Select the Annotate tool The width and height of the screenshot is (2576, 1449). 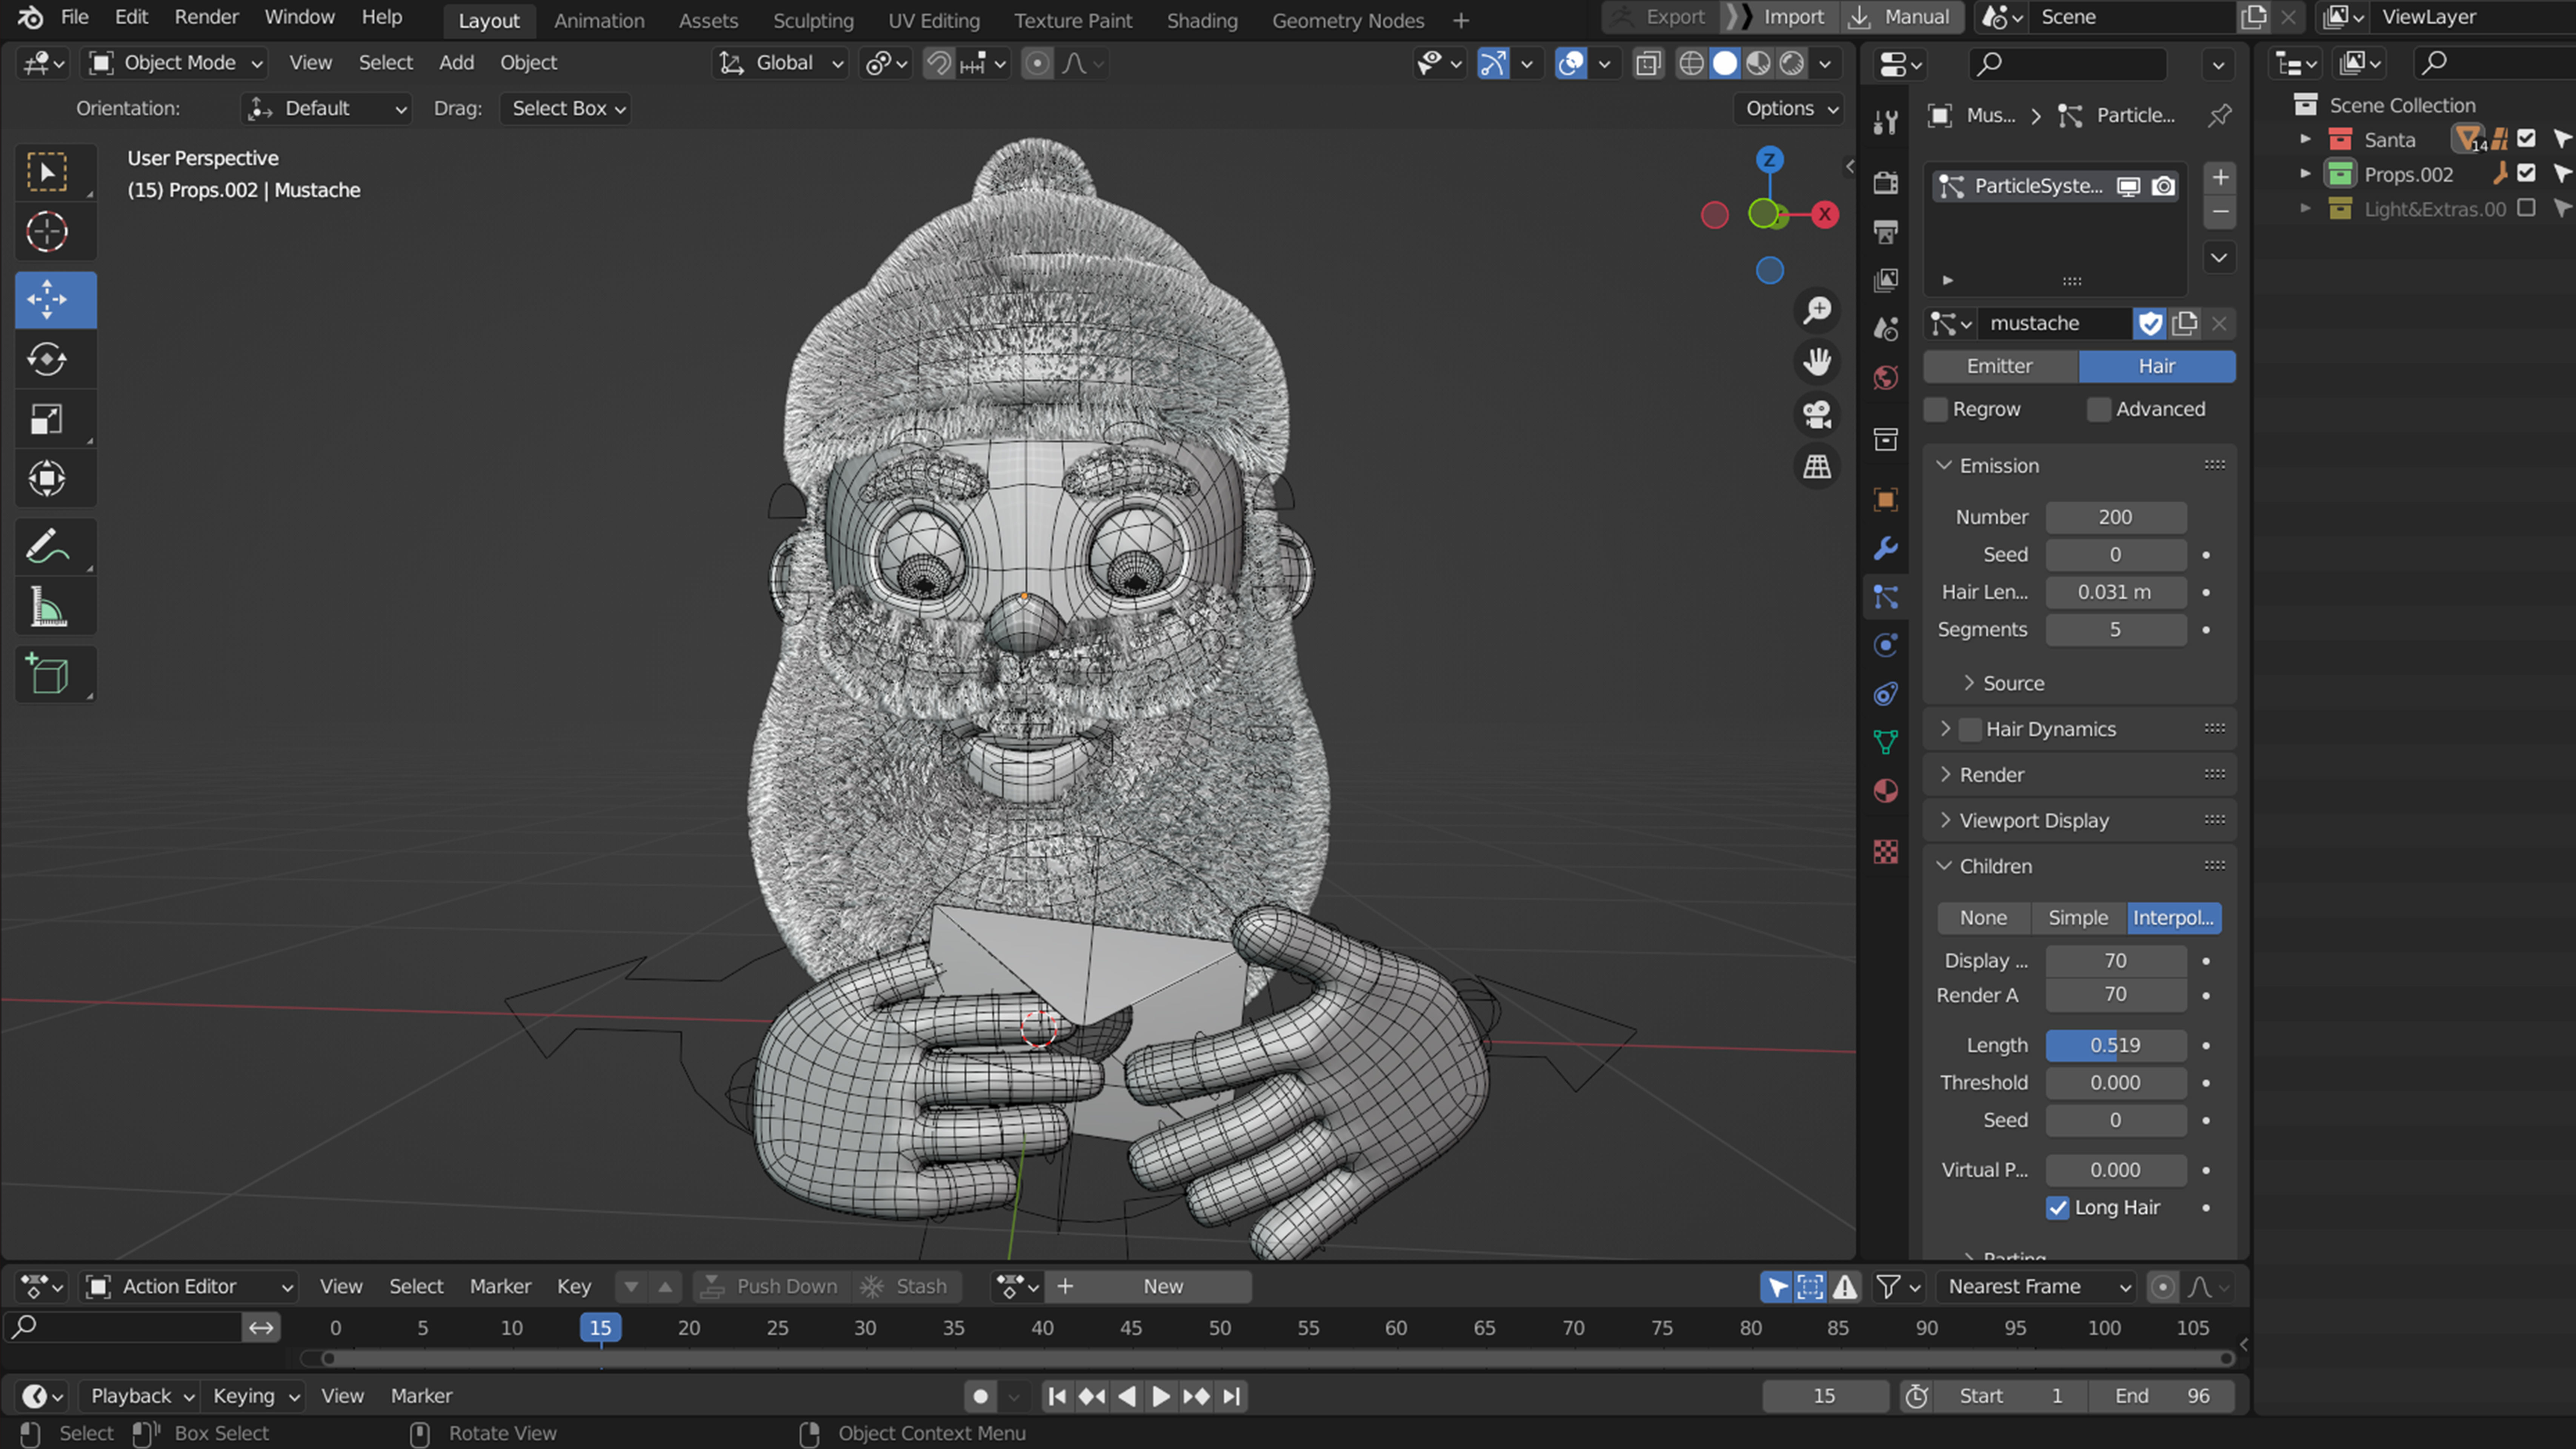47,546
